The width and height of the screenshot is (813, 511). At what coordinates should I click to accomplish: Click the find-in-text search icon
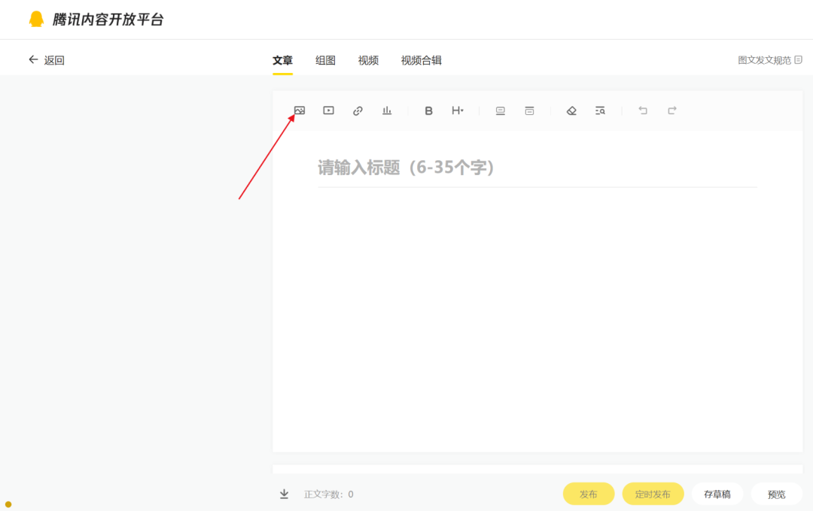600,110
